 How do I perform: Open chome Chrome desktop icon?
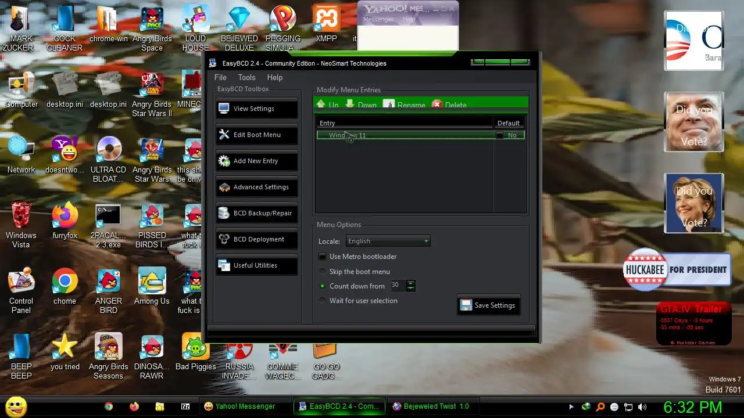(65, 287)
